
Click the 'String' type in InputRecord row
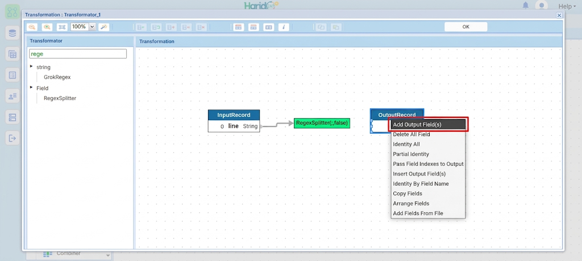(x=250, y=126)
